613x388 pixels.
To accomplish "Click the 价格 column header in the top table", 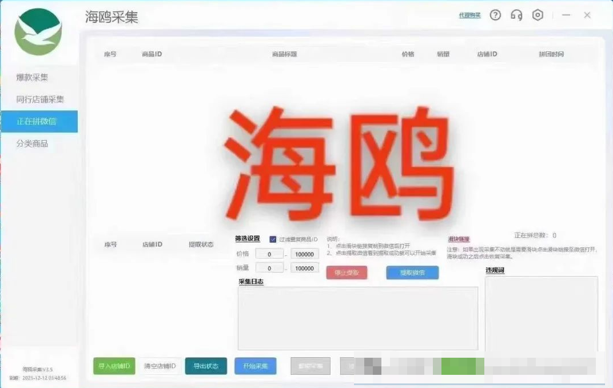I will pyautogui.click(x=408, y=54).
